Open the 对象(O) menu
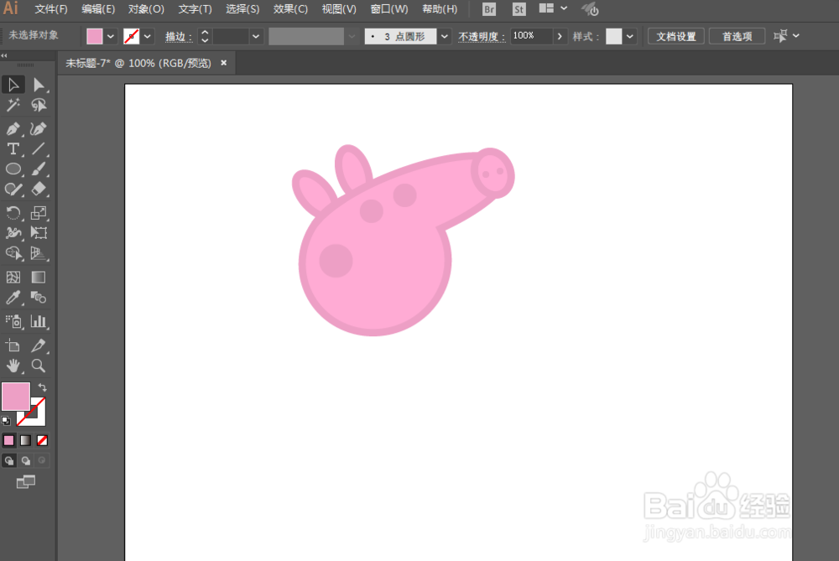839x561 pixels. [146, 9]
